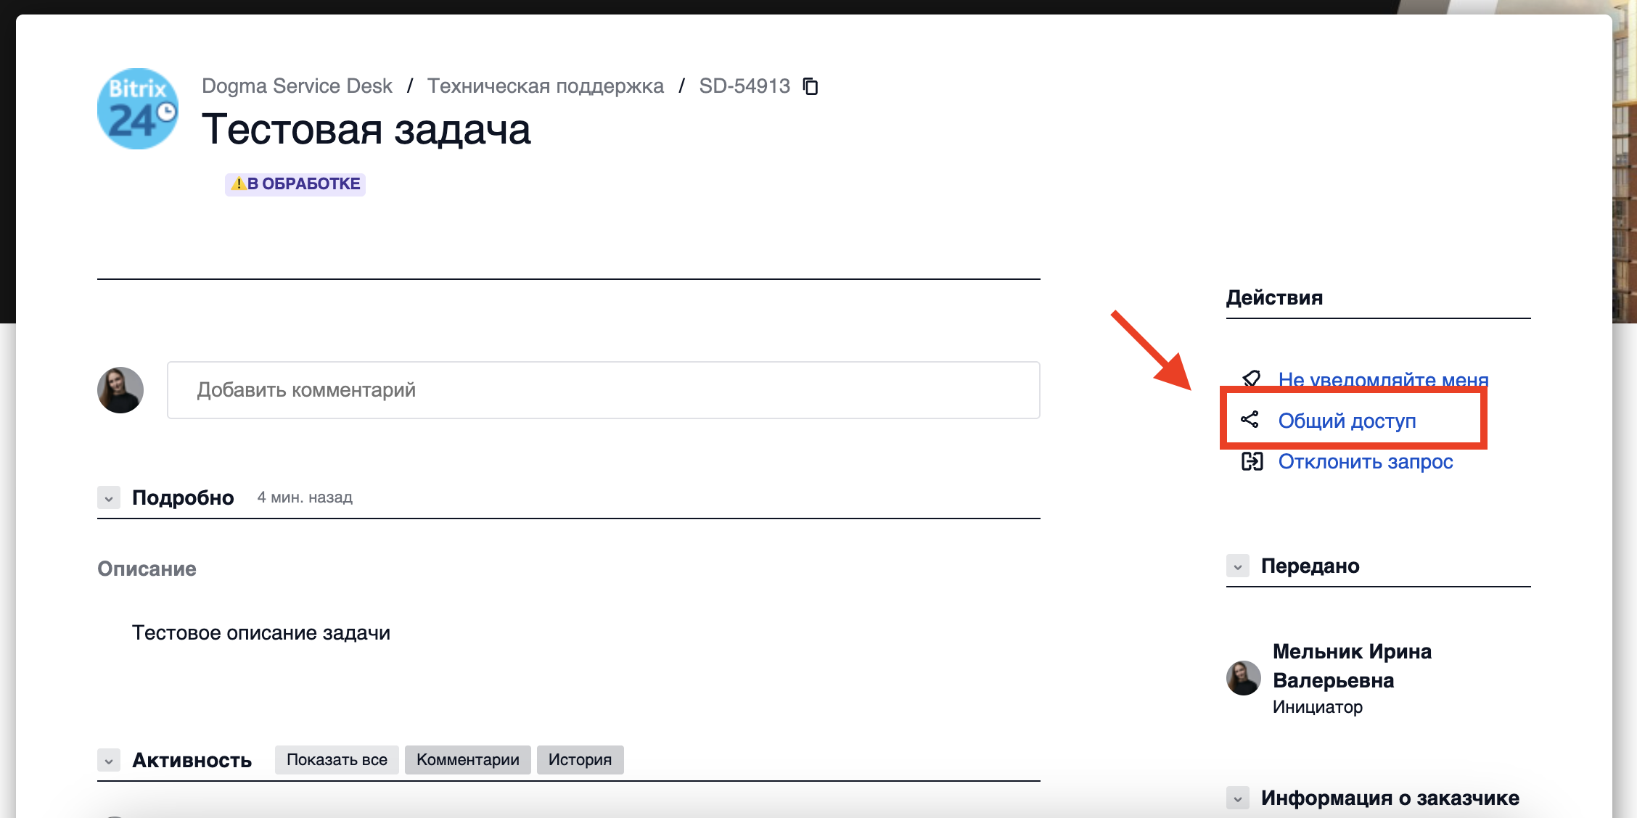Open the Общий доступ link

(1347, 421)
